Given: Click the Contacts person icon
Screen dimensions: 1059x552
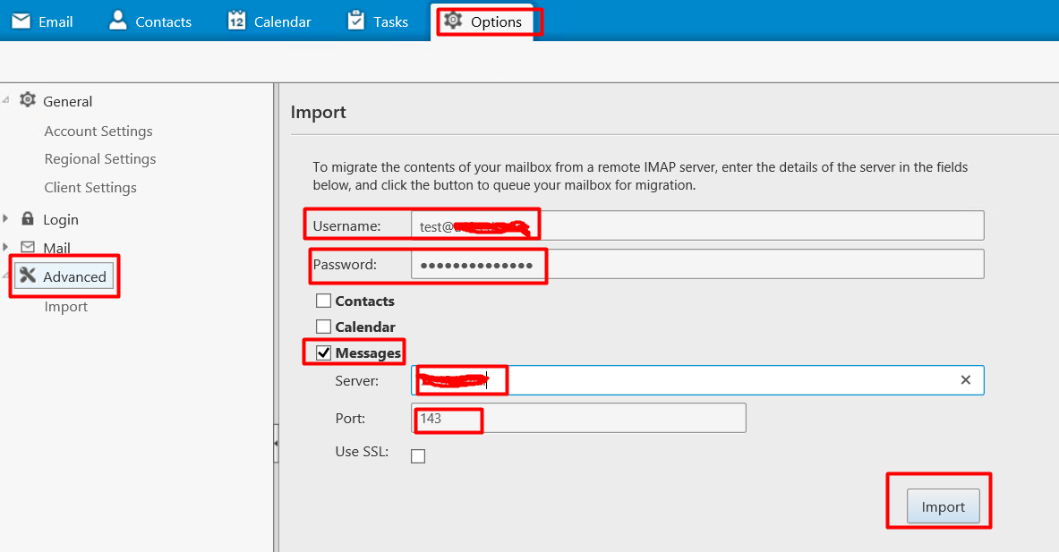Looking at the screenshot, I should tap(118, 21).
